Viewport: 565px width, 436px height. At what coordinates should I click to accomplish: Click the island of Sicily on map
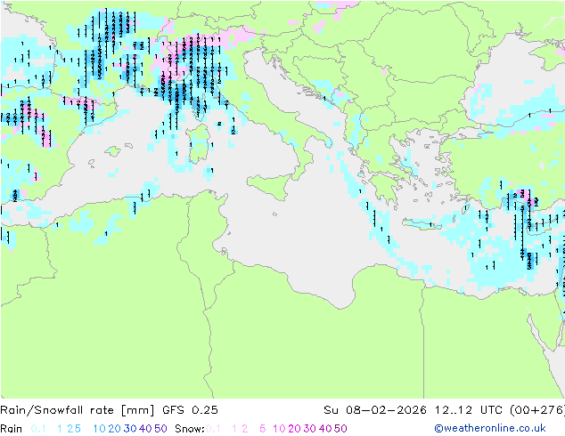pyautogui.click(x=271, y=185)
